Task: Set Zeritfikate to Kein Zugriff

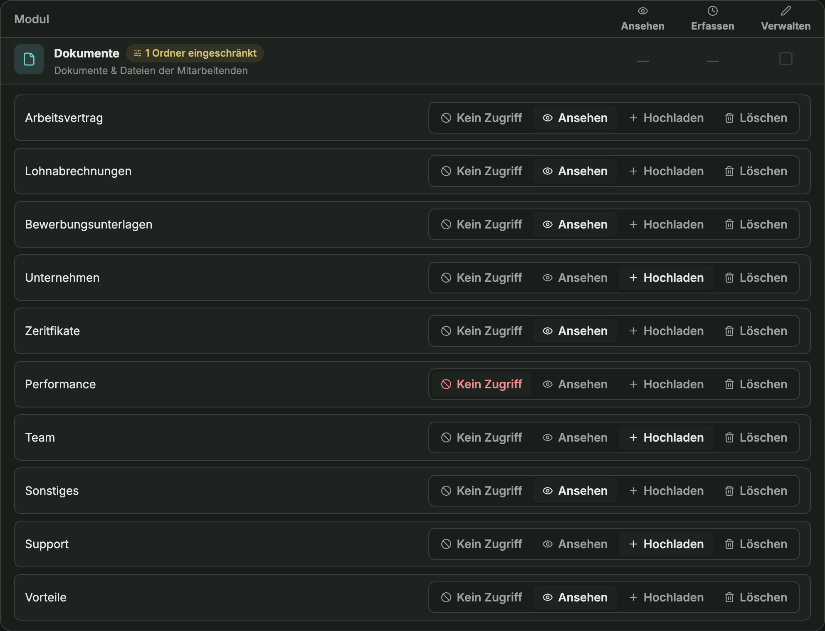Action: (x=482, y=331)
